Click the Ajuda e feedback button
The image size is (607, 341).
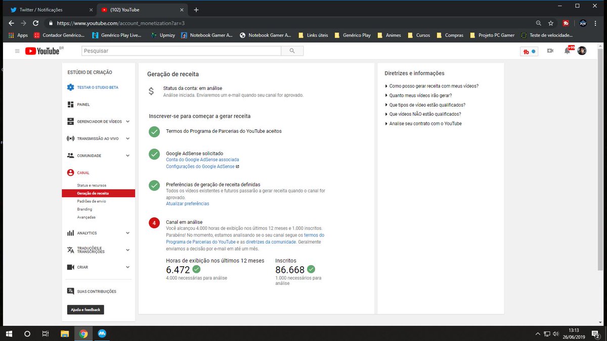pyautogui.click(x=85, y=310)
